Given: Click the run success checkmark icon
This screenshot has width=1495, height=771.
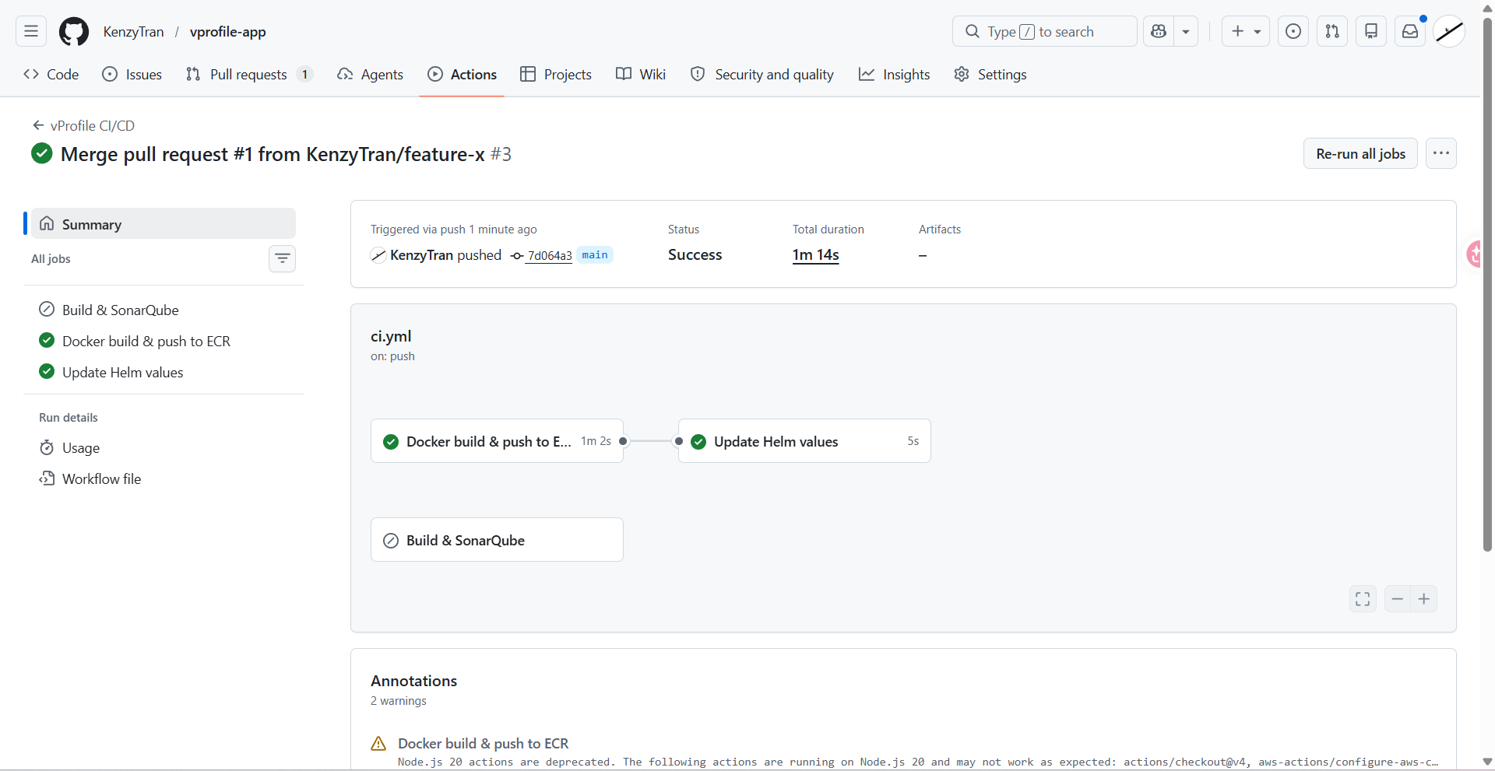Looking at the screenshot, I should coord(42,153).
